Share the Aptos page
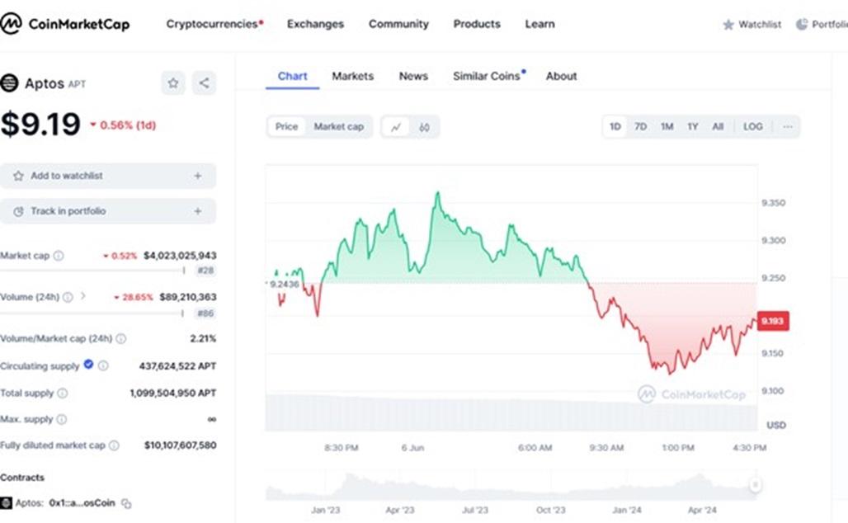This screenshot has width=848, height=523. (x=204, y=83)
